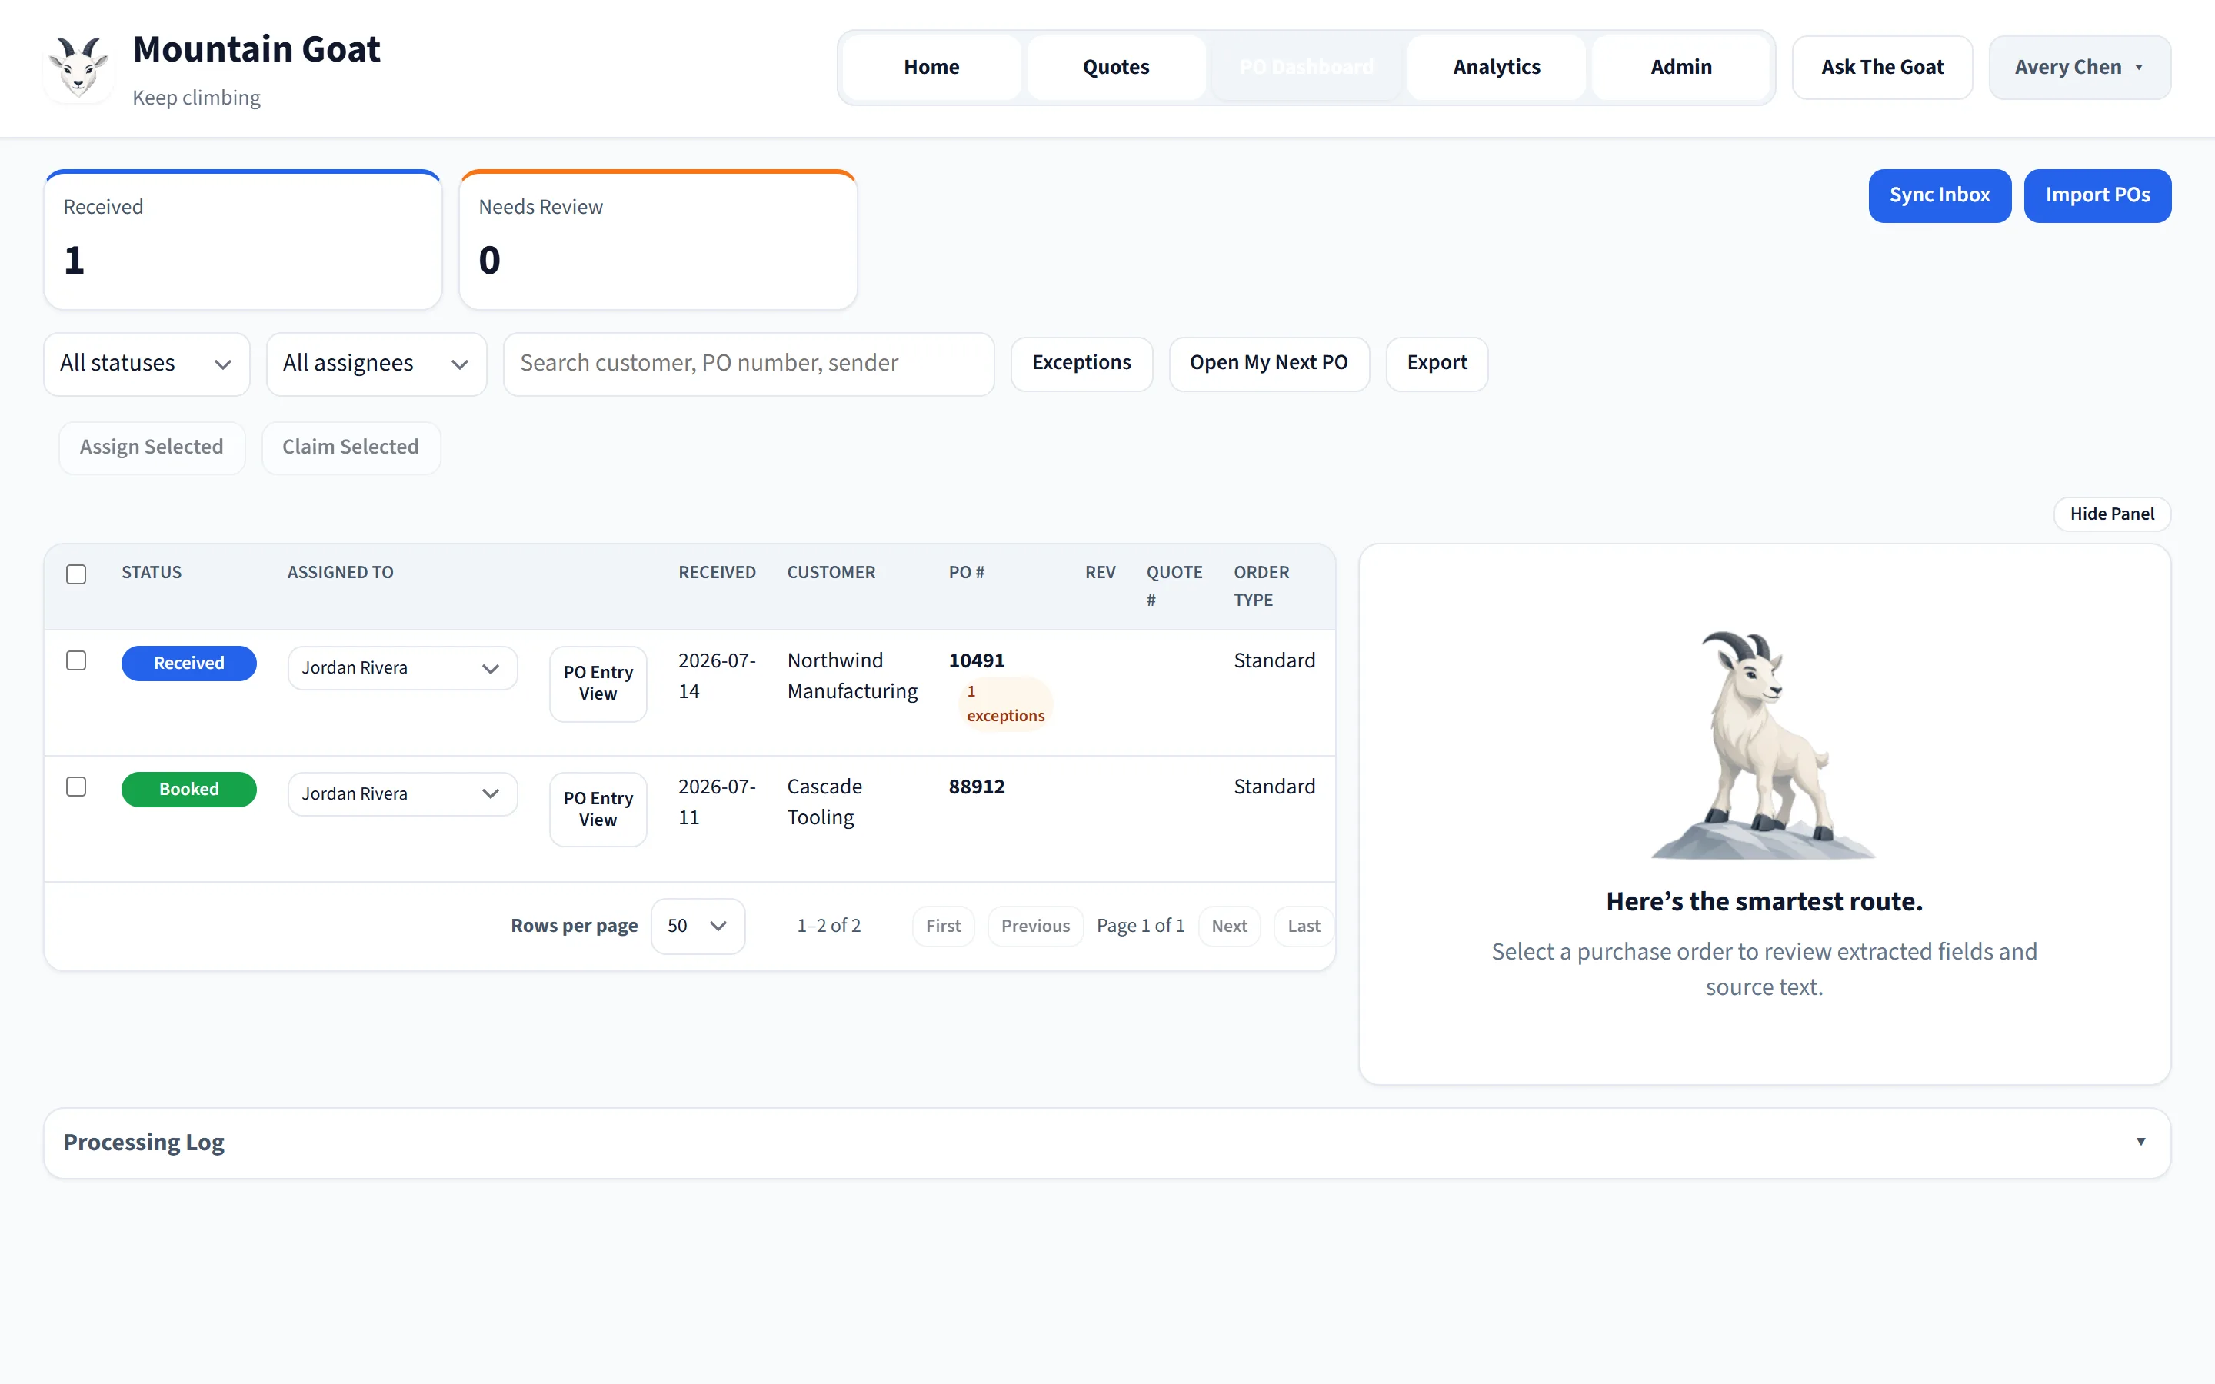
Task: Click Assign Selected button
Action: [x=152, y=447]
